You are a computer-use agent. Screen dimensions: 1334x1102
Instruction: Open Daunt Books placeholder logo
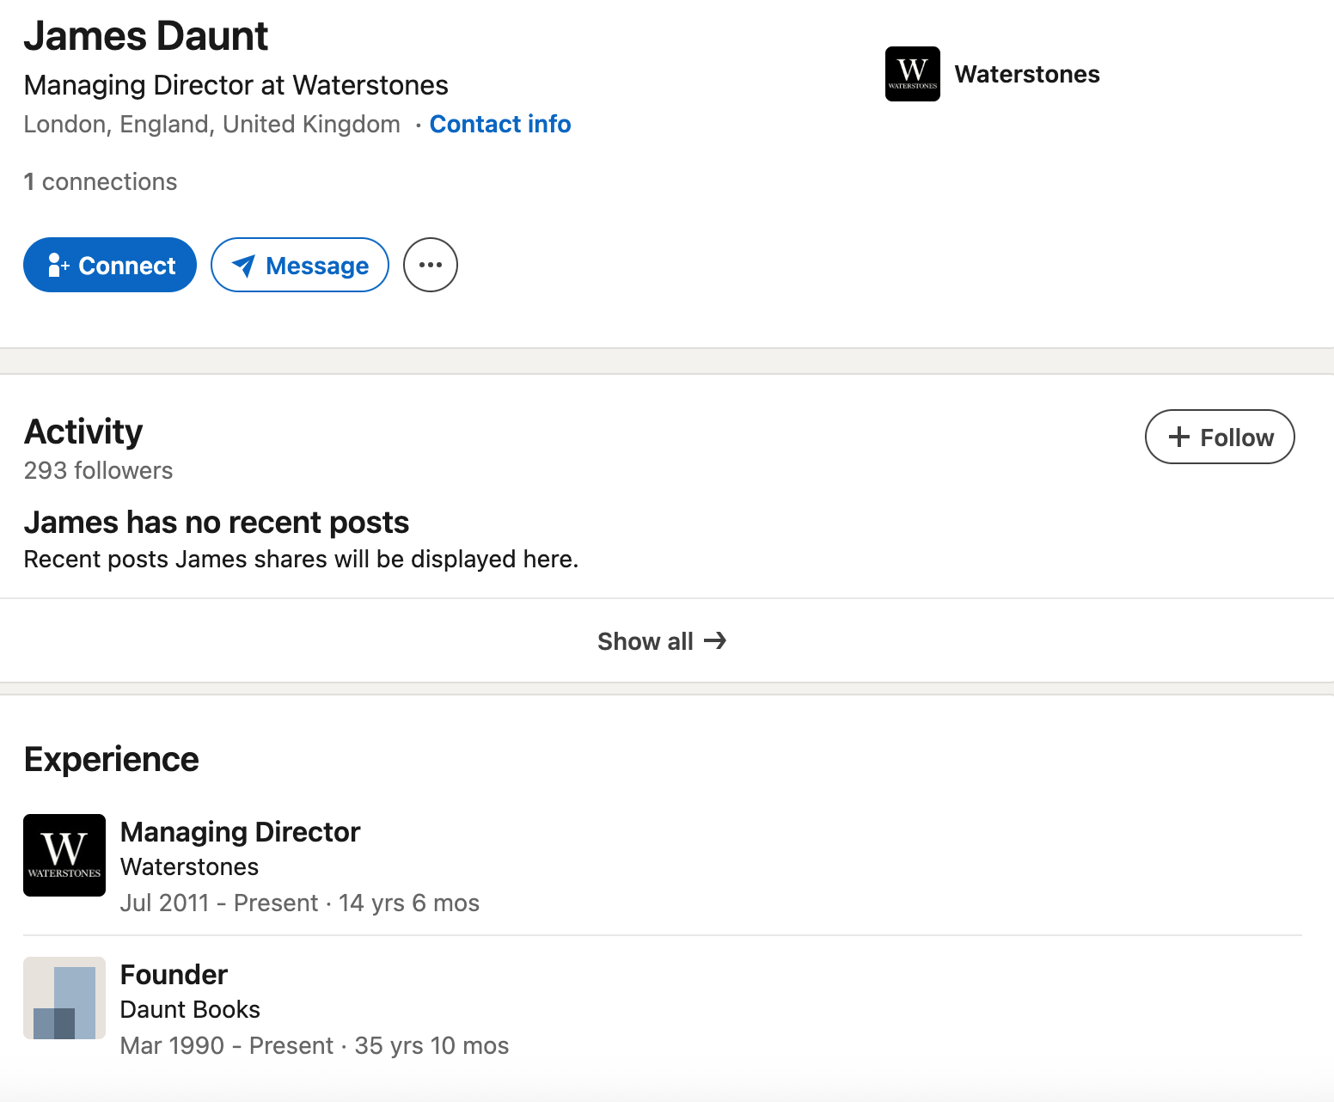[64, 998]
